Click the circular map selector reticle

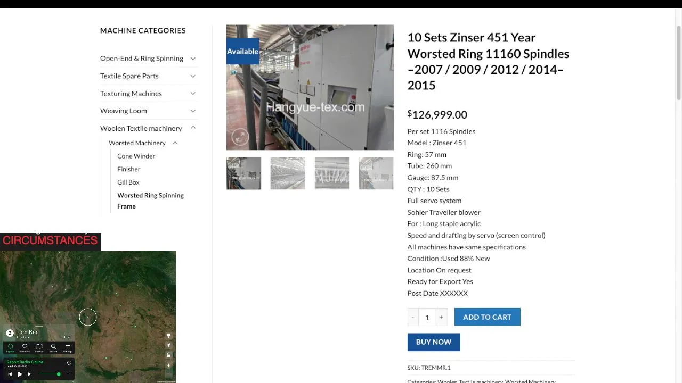coord(88,317)
